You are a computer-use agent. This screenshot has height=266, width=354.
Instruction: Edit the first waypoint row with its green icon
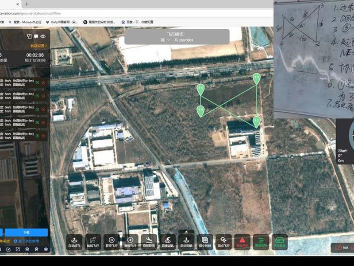[37, 83]
